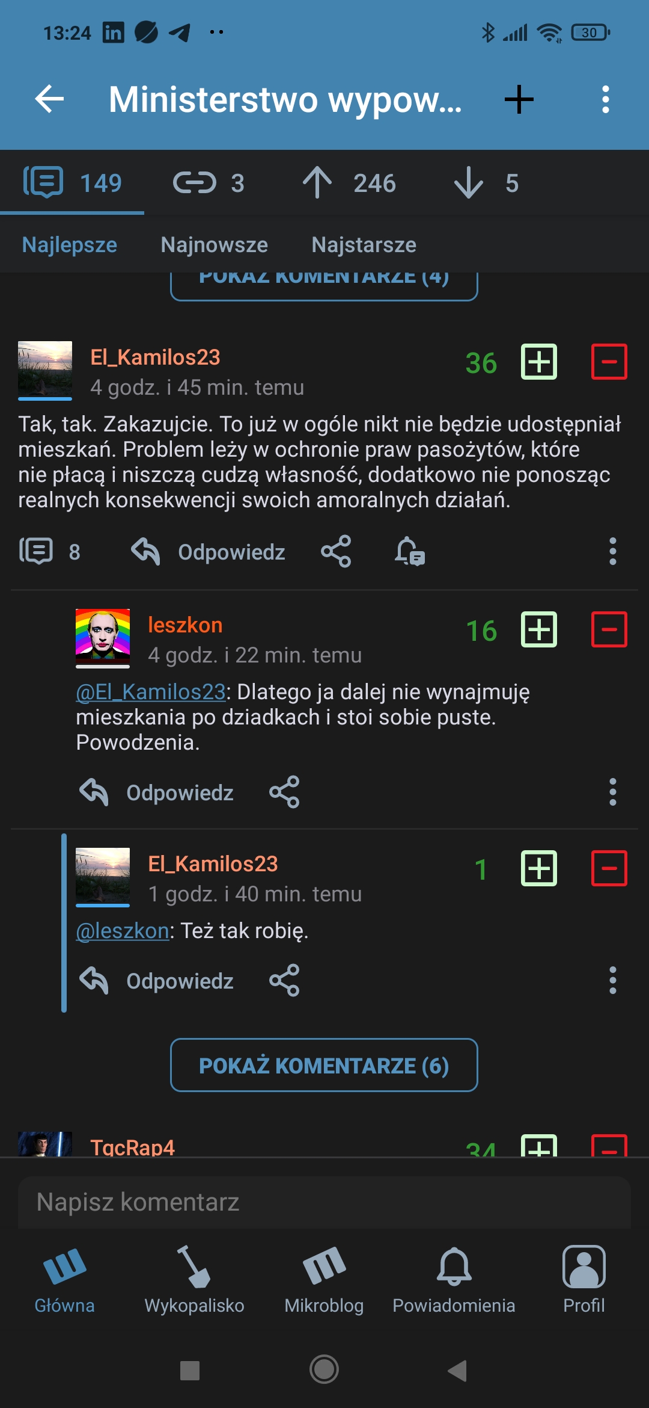Screen dimensions: 649x1408
Task: Open Powiadomienia bell notifications
Action: pos(454,1279)
